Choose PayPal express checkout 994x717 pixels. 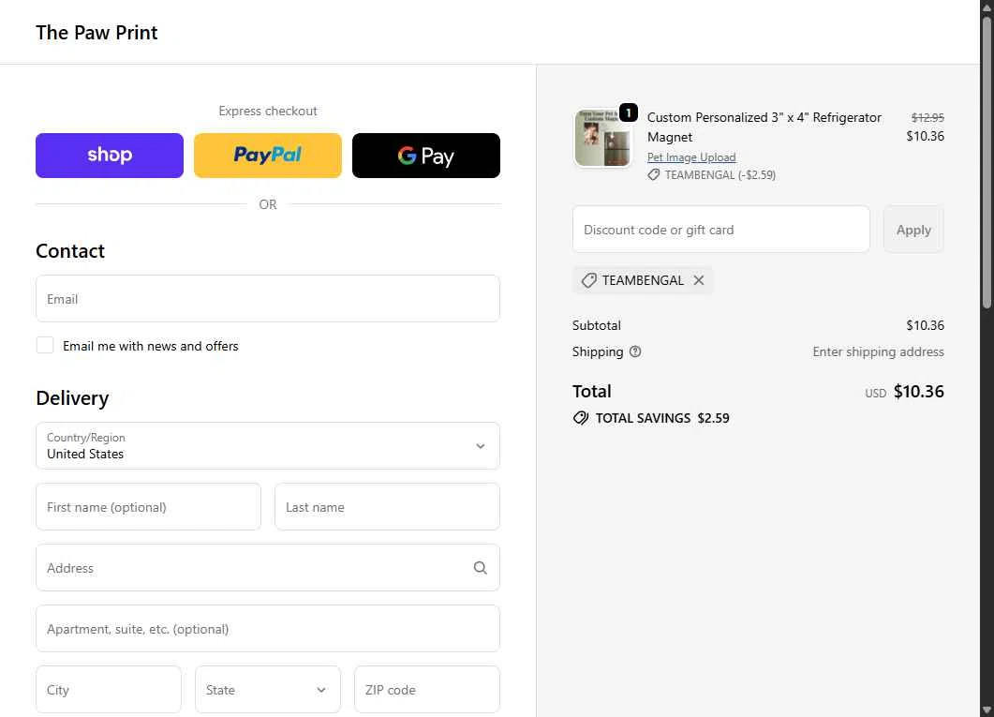tap(268, 156)
